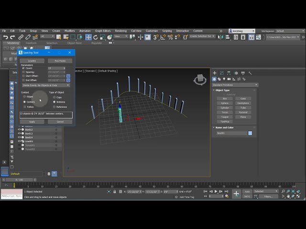306x229 pixels.
Task: Open Divide Evenly, No Objects at Ends dropdown
Action: [x=46, y=85]
